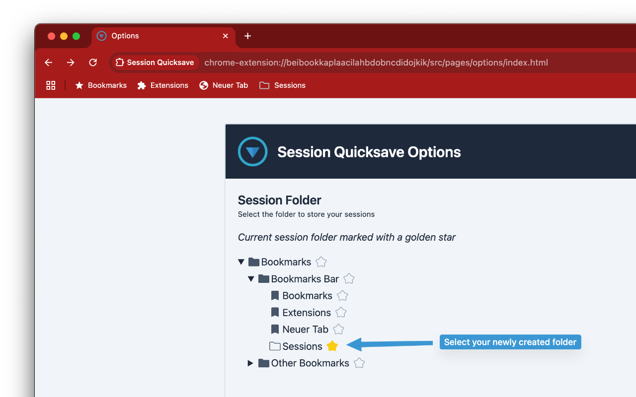
Task: Click the Session Quicksave logo in the header
Action: click(x=252, y=151)
